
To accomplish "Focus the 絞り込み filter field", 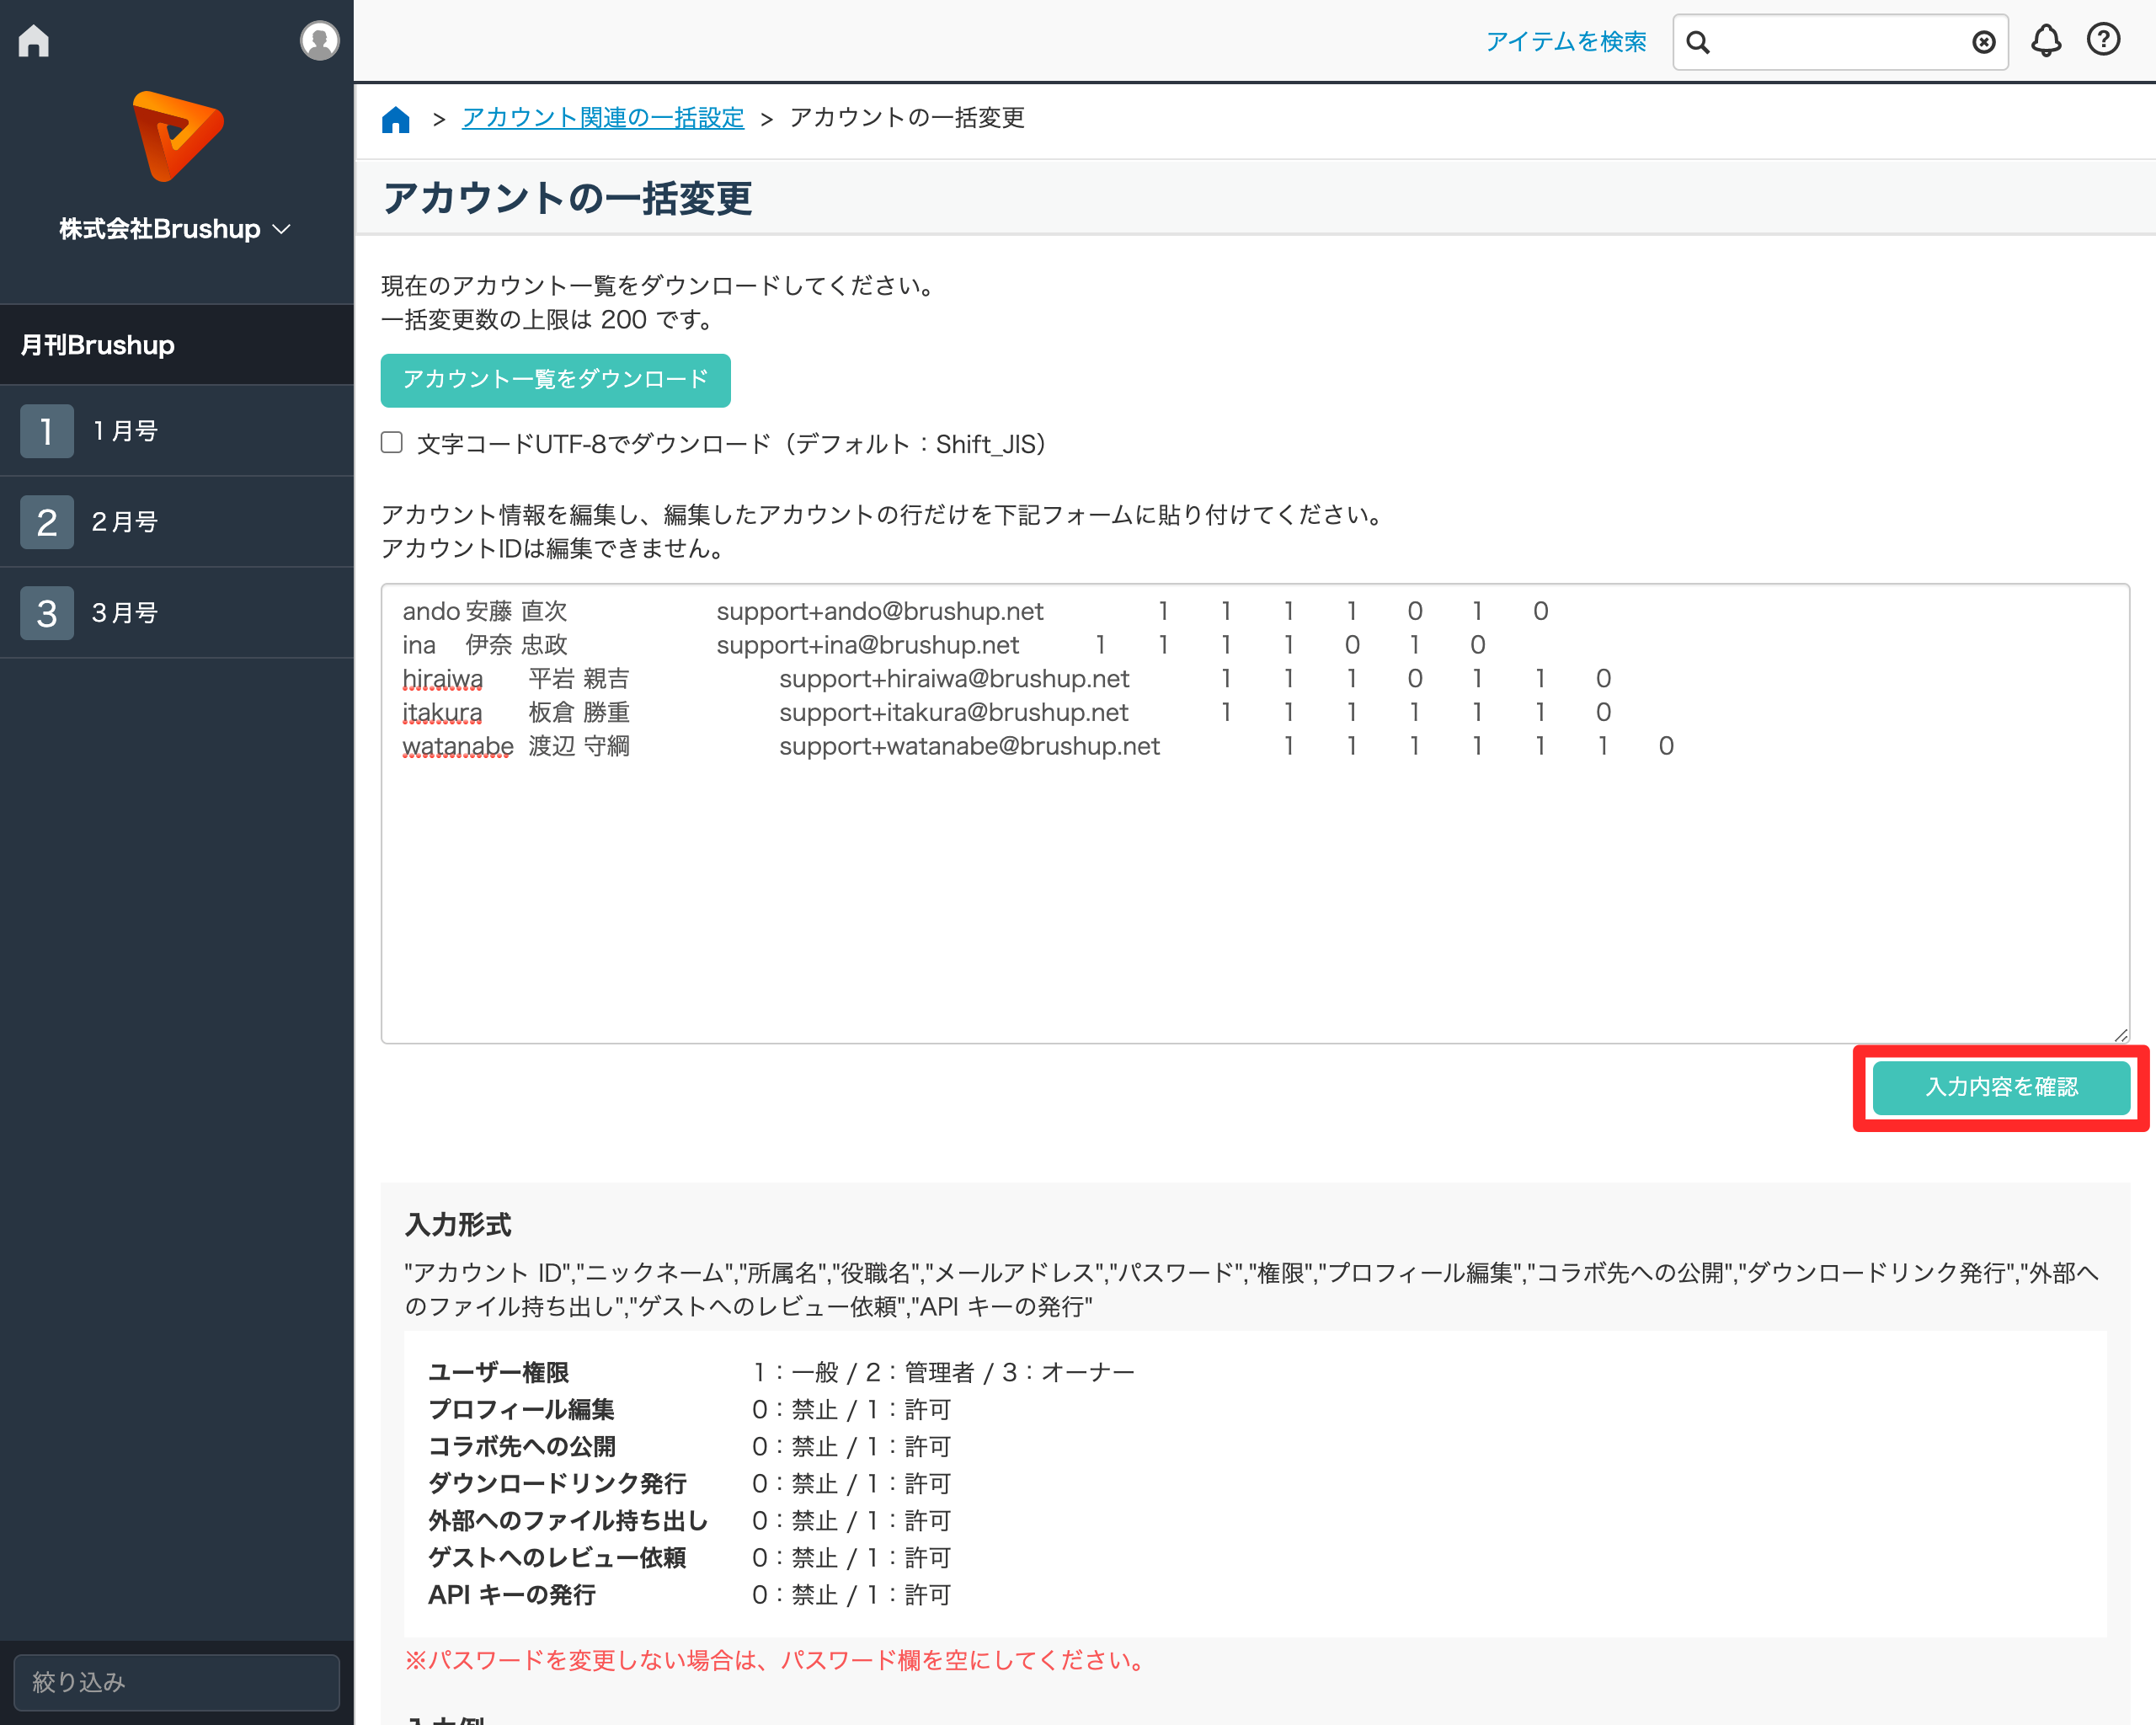I will click(x=177, y=1682).
